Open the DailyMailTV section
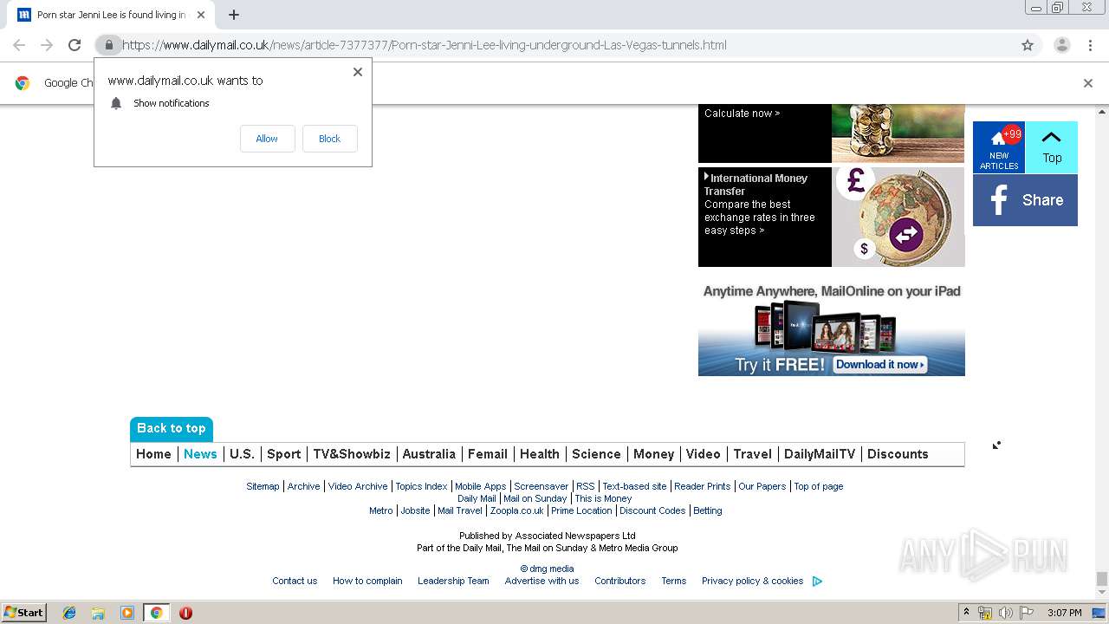The width and height of the screenshot is (1109, 624). pos(820,454)
